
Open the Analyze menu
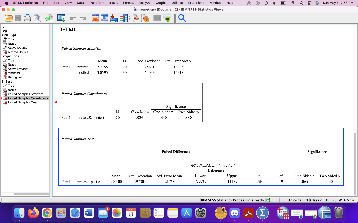pyautogui.click(x=144, y=2)
